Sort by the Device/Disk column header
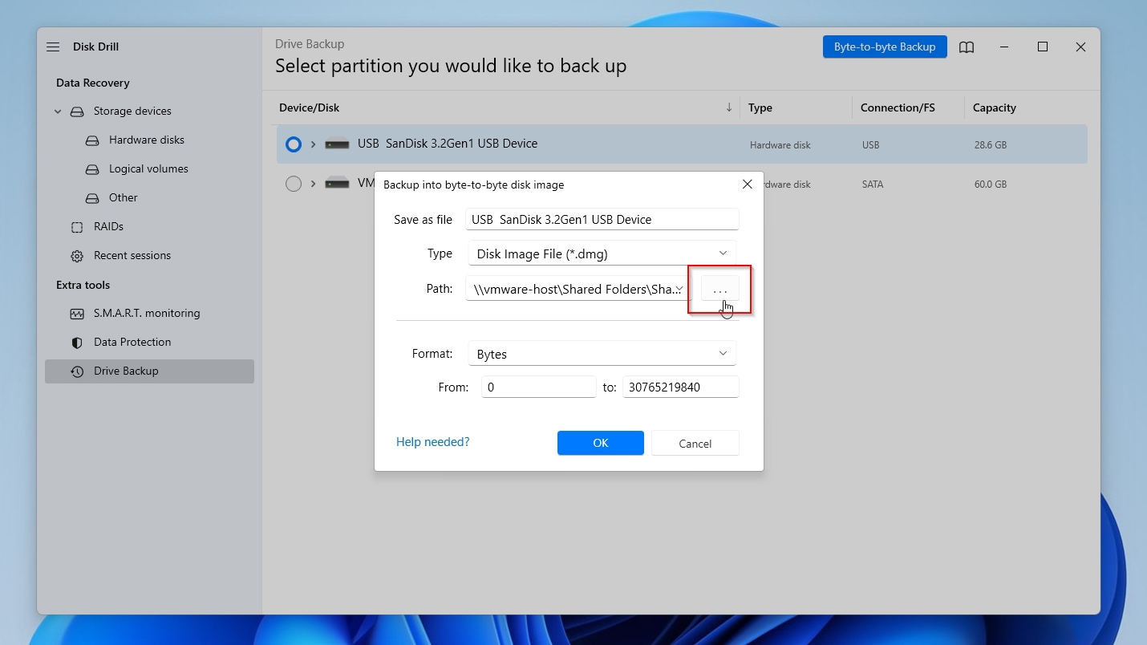This screenshot has height=645, width=1147. [309, 107]
